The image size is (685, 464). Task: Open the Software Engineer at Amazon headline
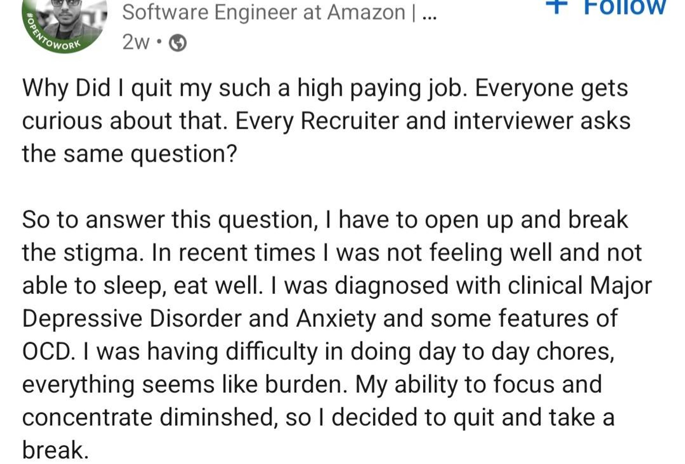[x=279, y=13]
